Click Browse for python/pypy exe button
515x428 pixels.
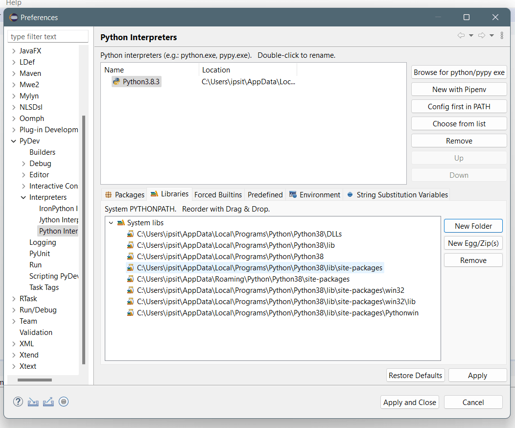[x=459, y=72]
